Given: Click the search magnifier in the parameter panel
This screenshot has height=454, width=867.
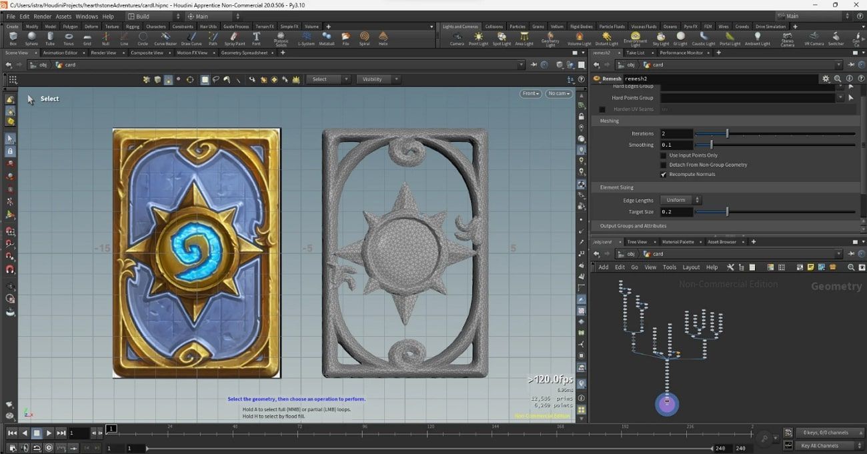Looking at the screenshot, I should click(838, 78).
